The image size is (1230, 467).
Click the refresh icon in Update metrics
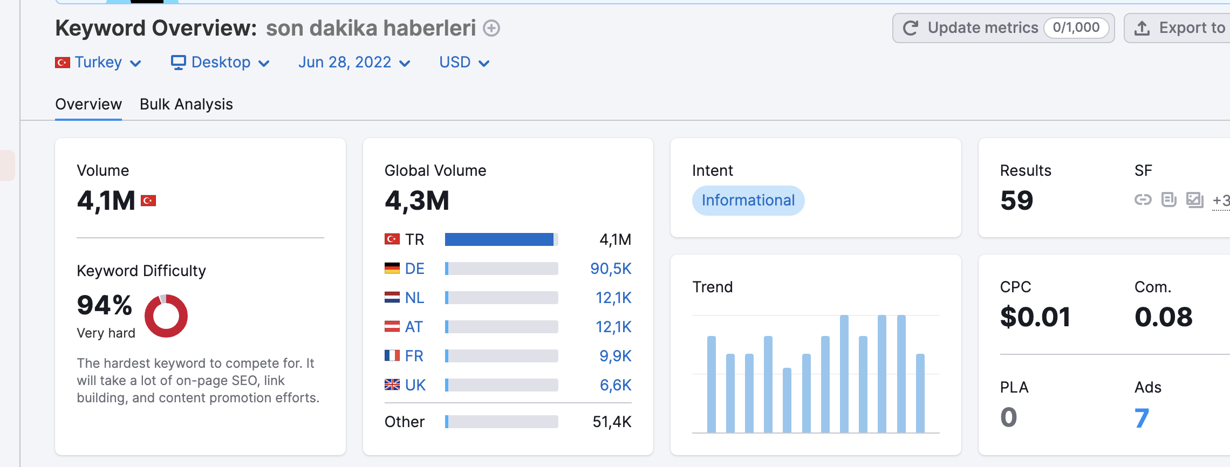pos(911,28)
